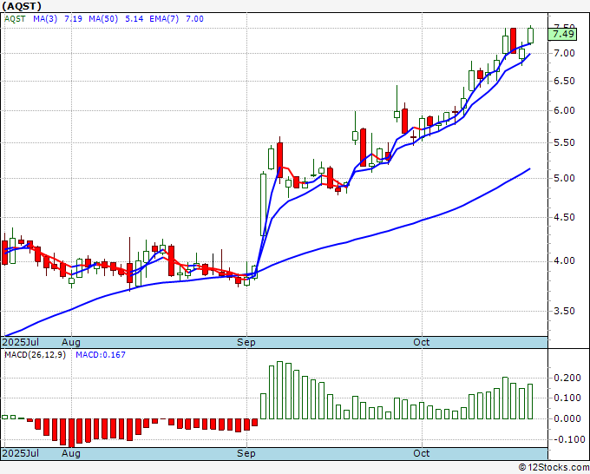Click the tallest green MACD histogram bar in September
This screenshot has height=474, width=590.
pyautogui.click(x=280, y=390)
